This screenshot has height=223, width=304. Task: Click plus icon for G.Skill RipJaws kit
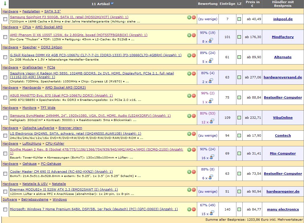[x=189, y=55]
